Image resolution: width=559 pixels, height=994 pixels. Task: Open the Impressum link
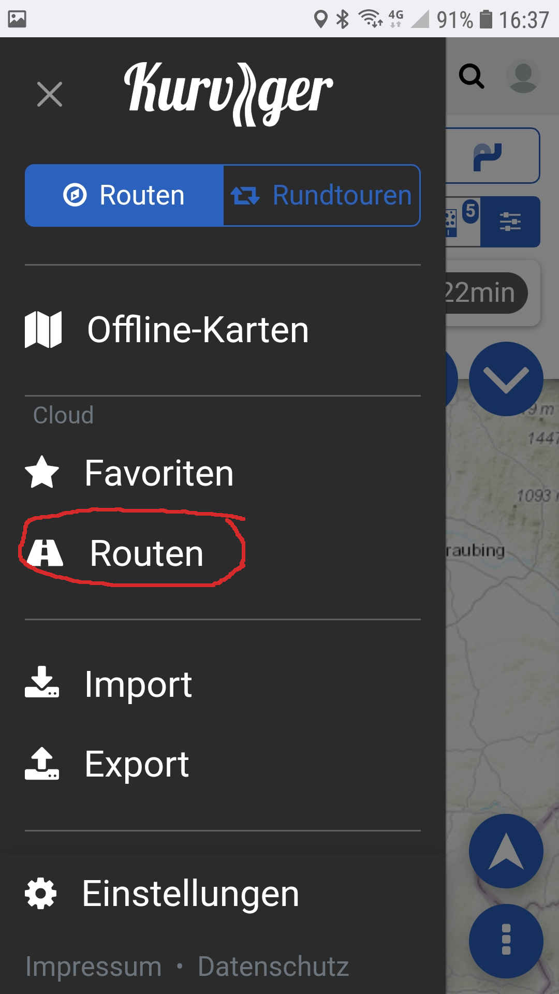click(93, 966)
